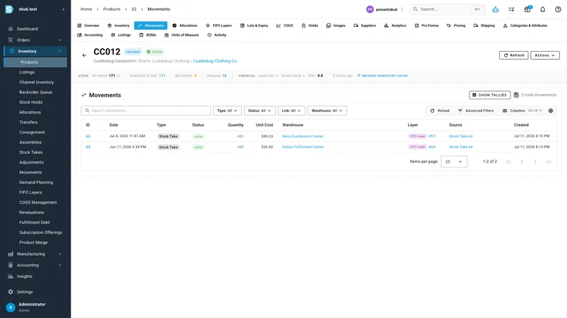Screen dimensions: 567x318
Task: Open the items per page dropdown
Action: tap(454, 161)
